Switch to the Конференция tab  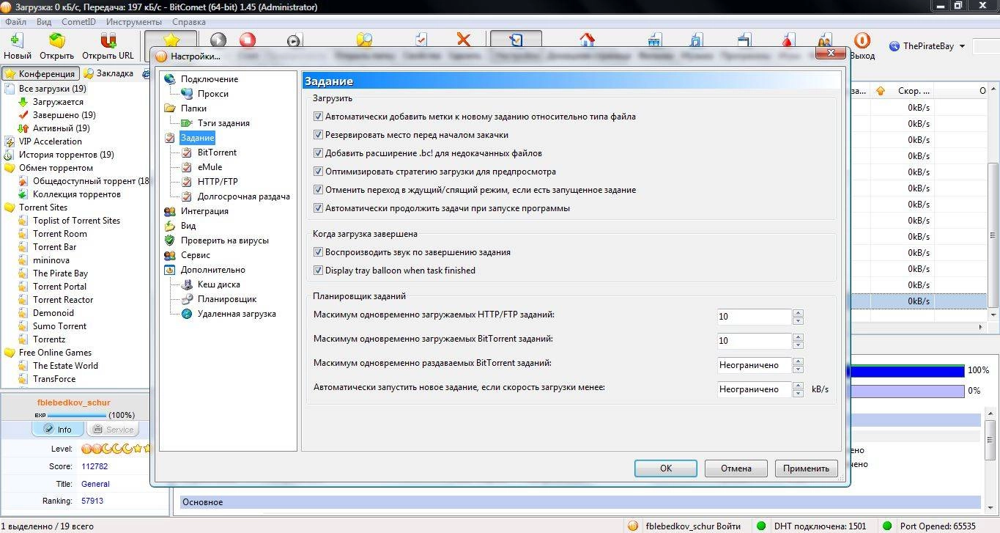[x=40, y=73]
